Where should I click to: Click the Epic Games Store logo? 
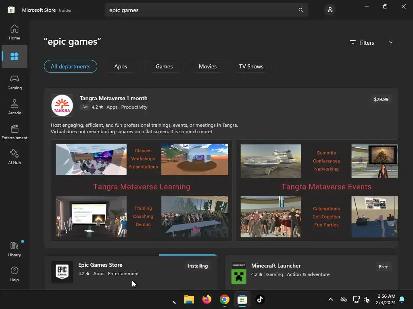[x=62, y=272]
